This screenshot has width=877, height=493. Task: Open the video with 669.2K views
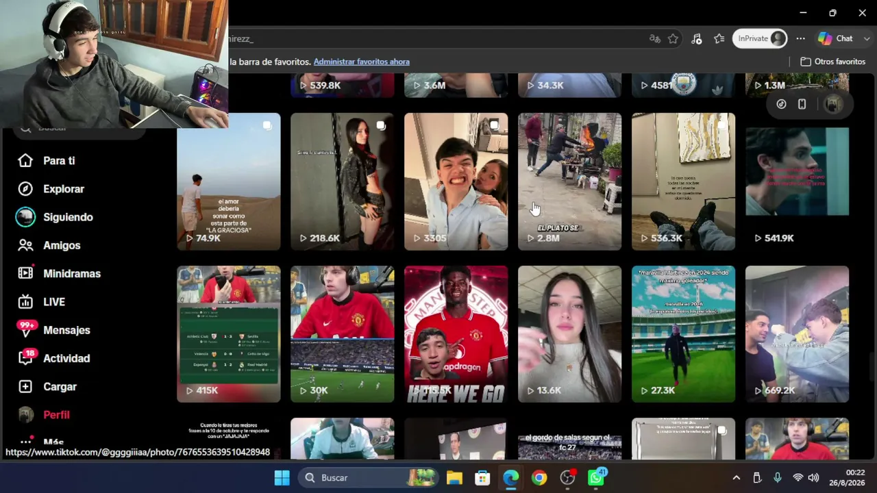tap(798, 334)
